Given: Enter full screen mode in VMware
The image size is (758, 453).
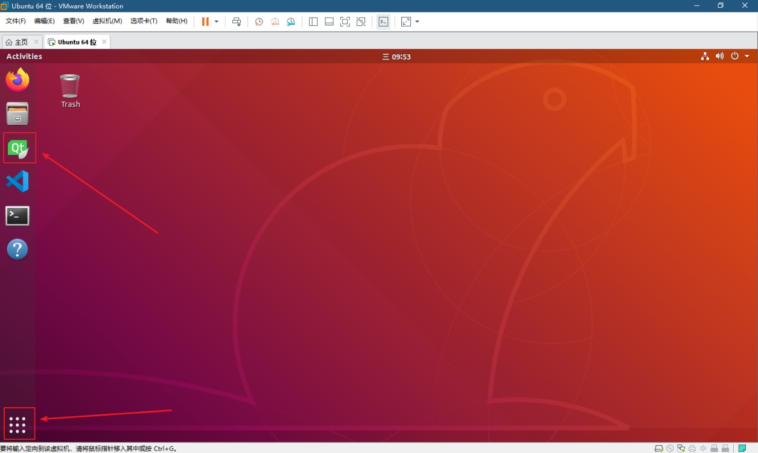Looking at the screenshot, I should 345,22.
